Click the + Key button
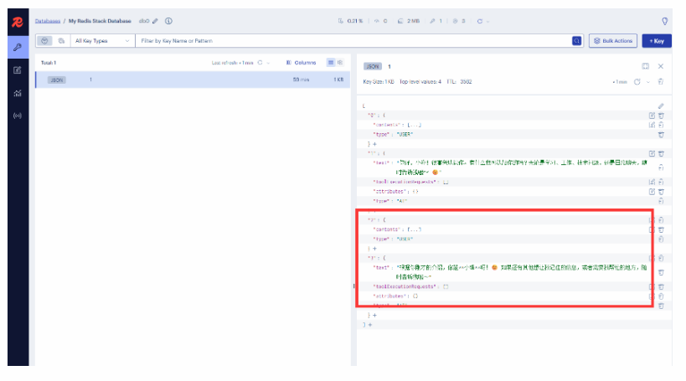686x381 pixels. [x=657, y=41]
